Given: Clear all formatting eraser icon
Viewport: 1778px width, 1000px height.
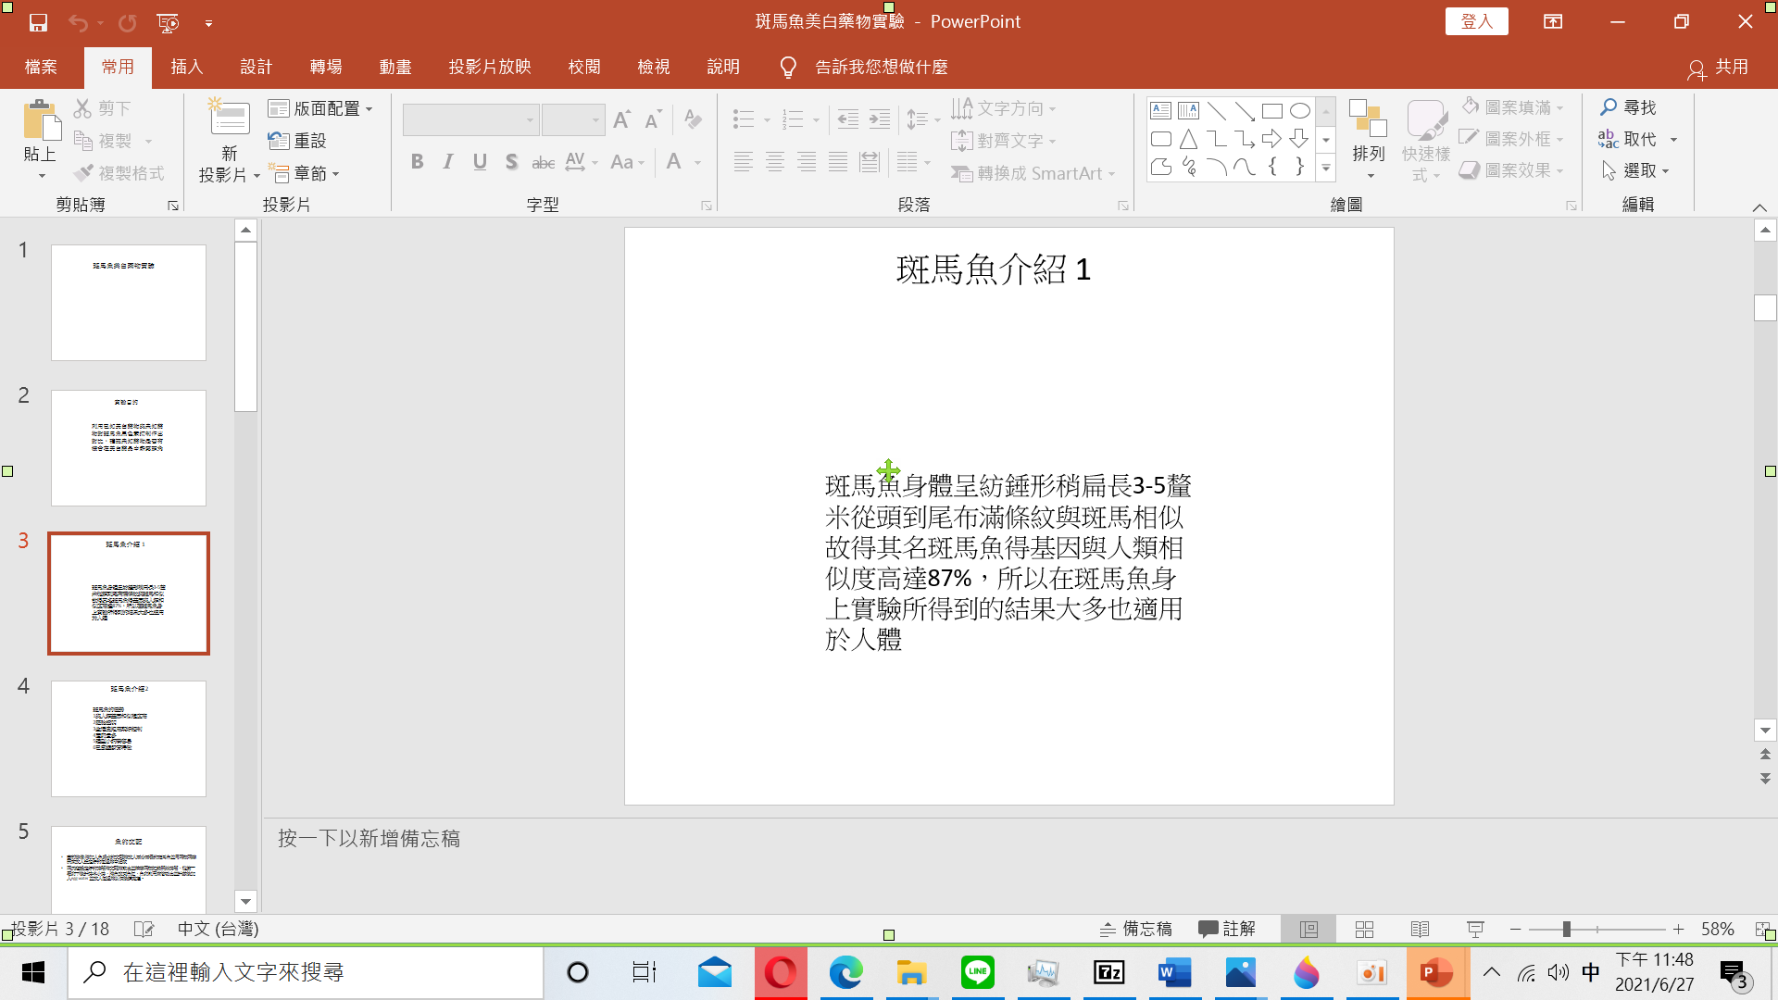Looking at the screenshot, I should pos(693,119).
